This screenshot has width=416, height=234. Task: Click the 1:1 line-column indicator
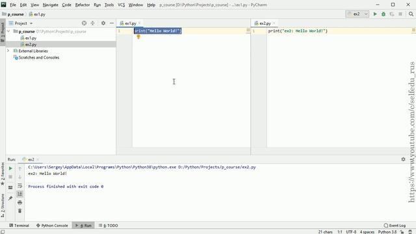tap(340, 232)
